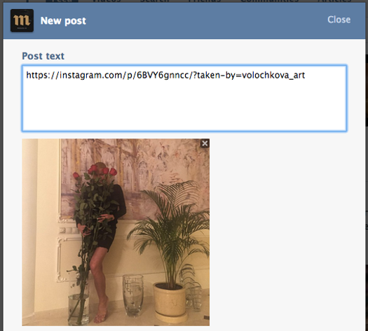The image size is (368, 331).
Task: Select the partially hidden Search tab
Action: tap(154, 1)
